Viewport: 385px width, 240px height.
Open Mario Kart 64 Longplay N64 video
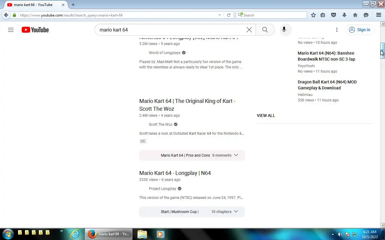175,173
